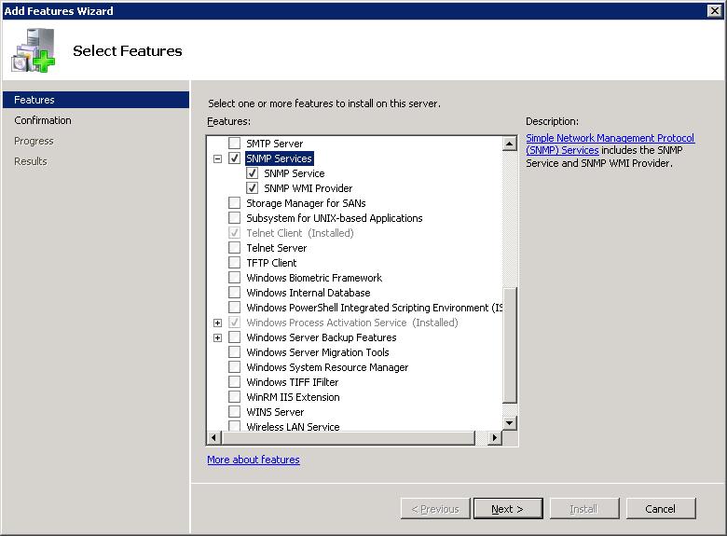Uncheck the SNMP WMI Provider checkbox

tap(253, 187)
